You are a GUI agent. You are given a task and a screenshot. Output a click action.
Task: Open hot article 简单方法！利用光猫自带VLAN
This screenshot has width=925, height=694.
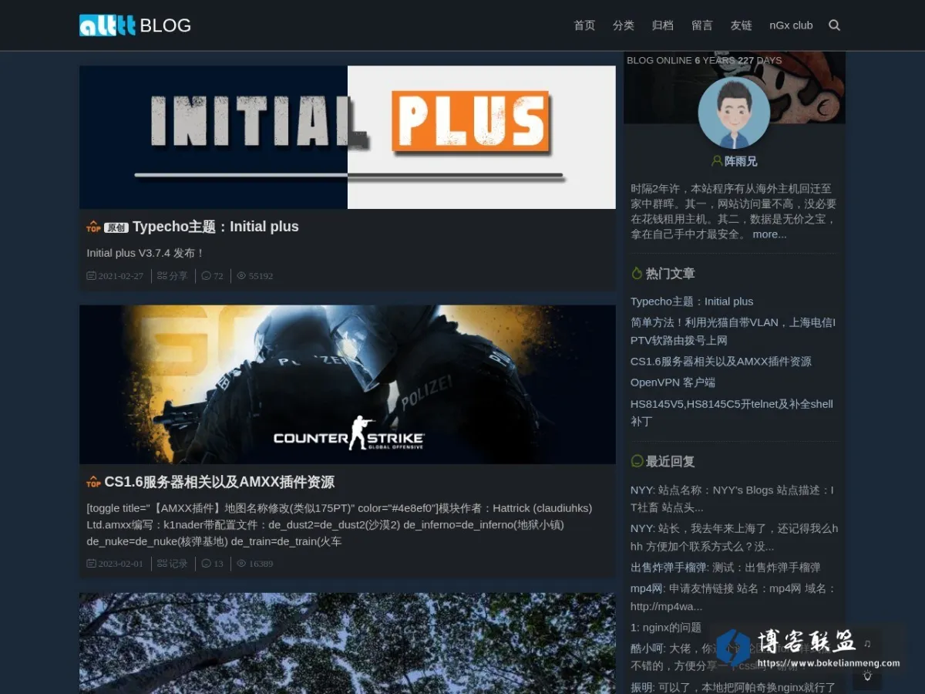coord(733,332)
